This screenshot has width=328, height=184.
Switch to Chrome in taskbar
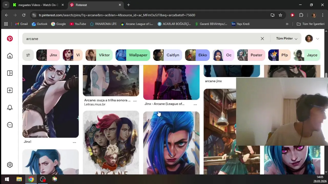(31, 179)
